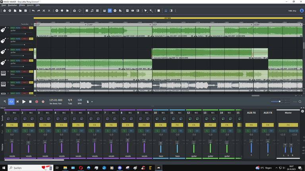Toggle the loop playback mode button
The width and height of the screenshot is (305, 171).
(11, 102)
